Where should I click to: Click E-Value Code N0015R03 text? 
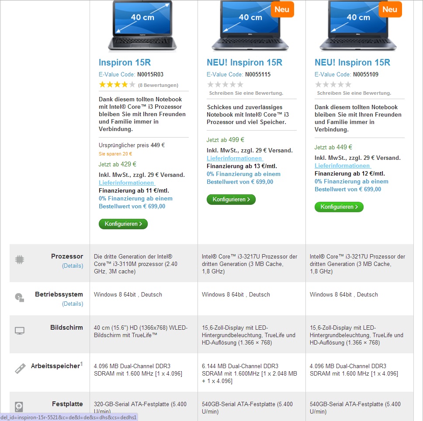pyautogui.click(x=131, y=74)
